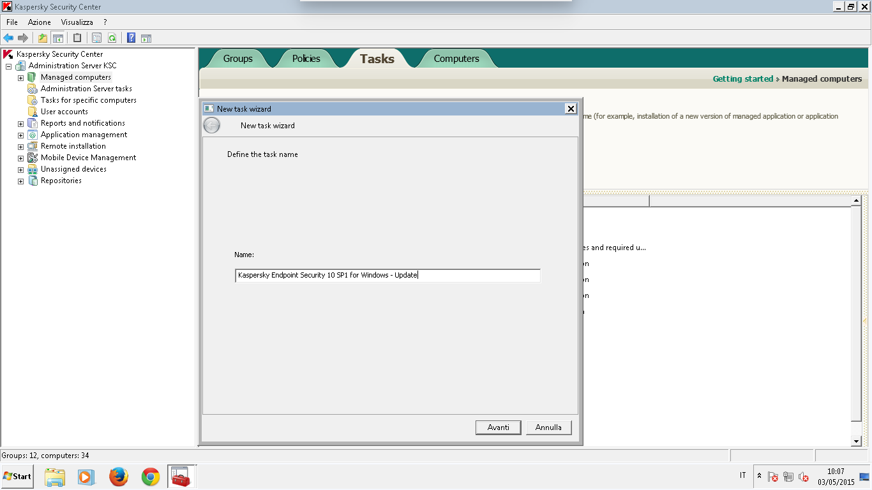This screenshot has height=490, width=872.
Task: Click the Mobile Device Management tools icon
Action: tap(33, 158)
